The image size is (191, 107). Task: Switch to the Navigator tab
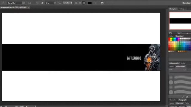(x=173, y=9)
